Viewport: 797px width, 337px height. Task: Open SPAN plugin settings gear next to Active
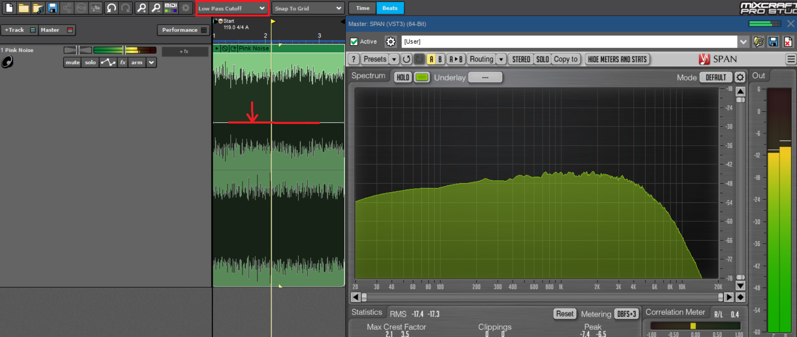(x=390, y=41)
